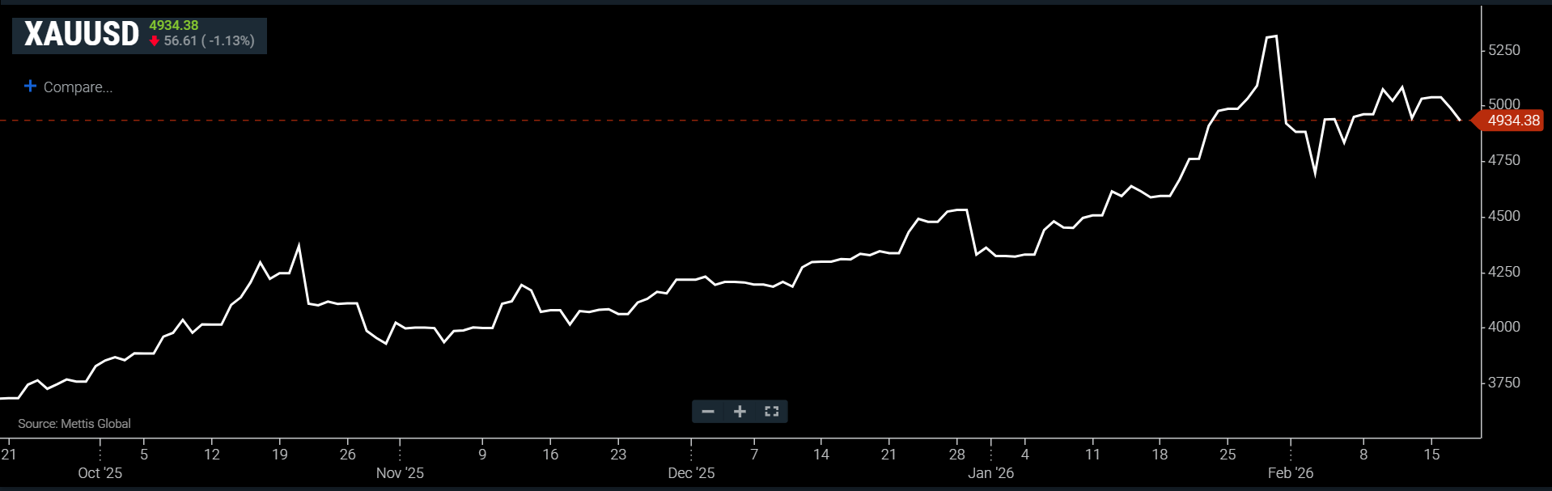
Task: Select the Feb '26 marker on time axis
Action: [x=1290, y=473]
